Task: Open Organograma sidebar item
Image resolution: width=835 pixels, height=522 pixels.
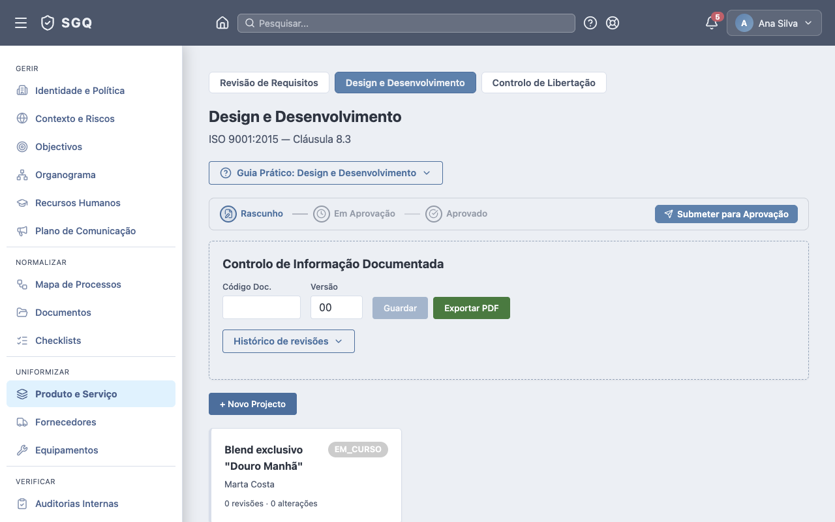Action: (91, 175)
